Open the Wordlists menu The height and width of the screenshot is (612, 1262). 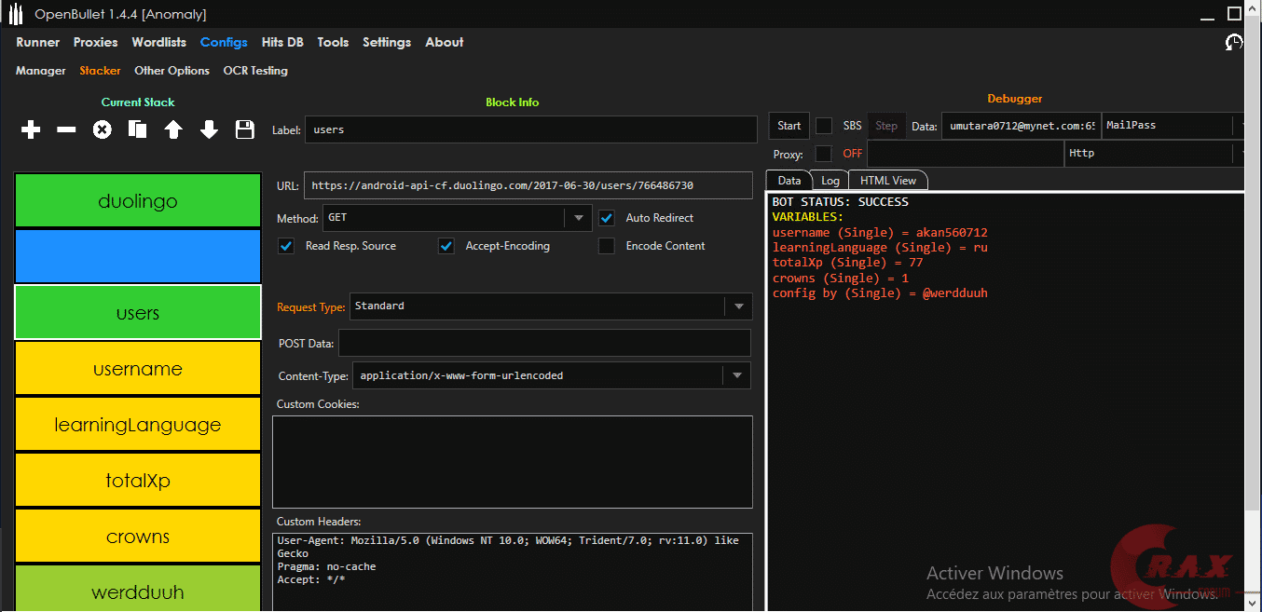158,43
